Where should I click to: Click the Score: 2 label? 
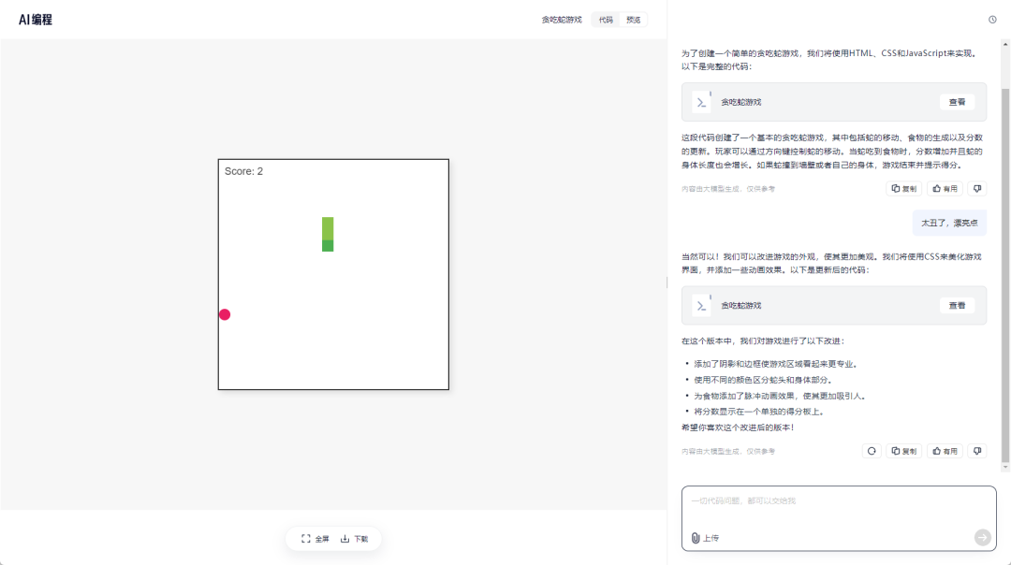tap(243, 171)
